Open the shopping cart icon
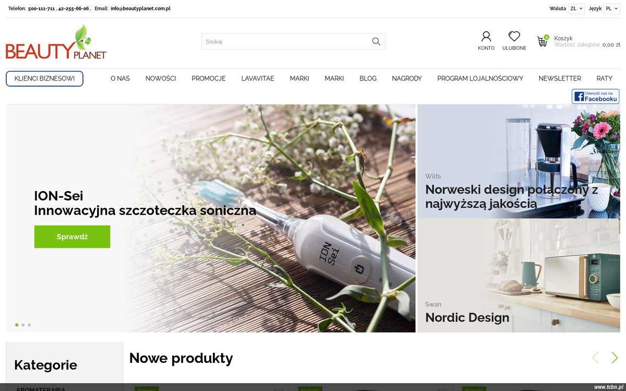This screenshot has width=626, height=391. click(x=543, y=41)
